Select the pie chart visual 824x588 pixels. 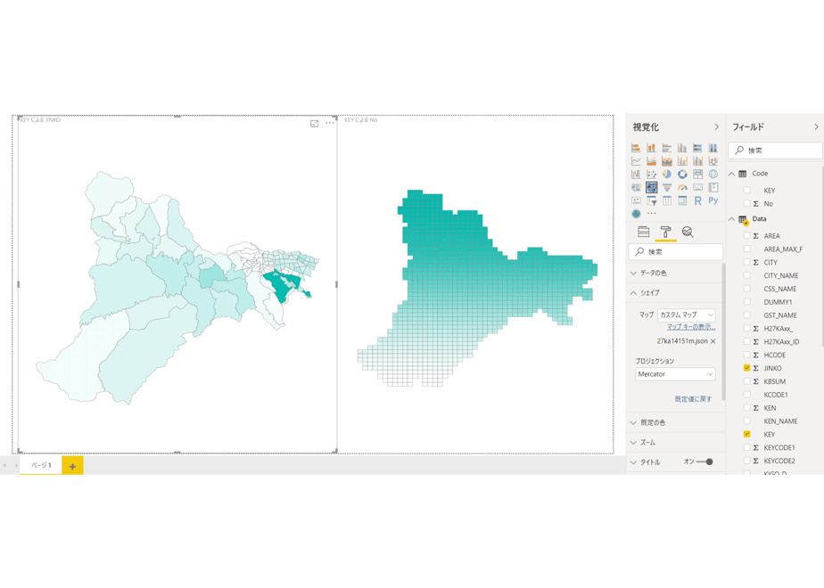[667, 175]
